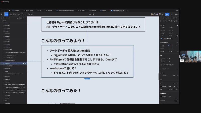This screenshot has width=201, height=113.
Task: Toggle fix position when scrolling checkbox
Action: coord(161,65)
